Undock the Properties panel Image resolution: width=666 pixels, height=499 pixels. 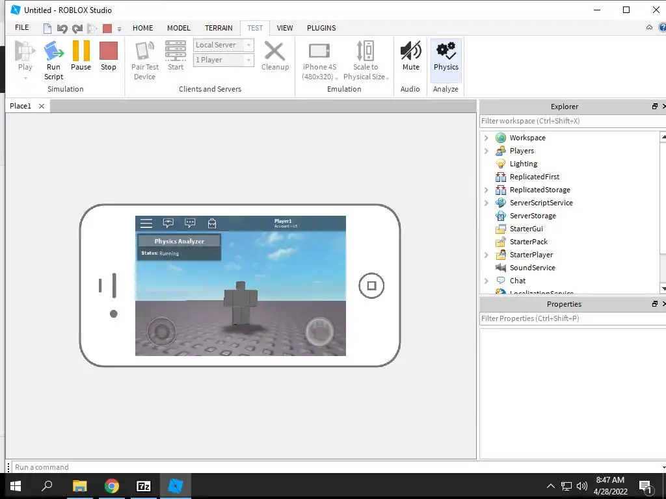(x=654, y=304)
